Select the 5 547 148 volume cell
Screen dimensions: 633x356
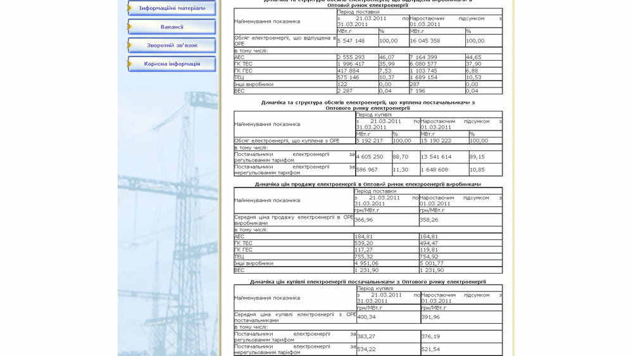tap(358, 41)
